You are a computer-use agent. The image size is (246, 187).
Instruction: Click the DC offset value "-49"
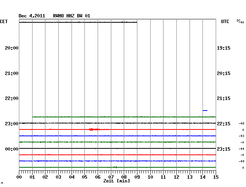(x=241, y=161)
